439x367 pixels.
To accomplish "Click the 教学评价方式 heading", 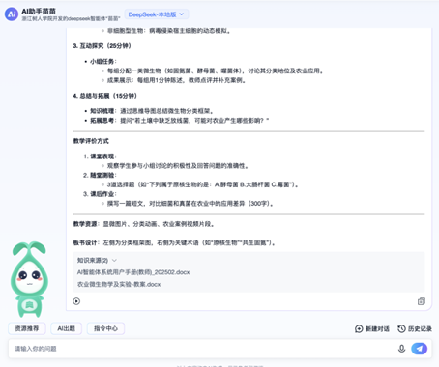I will coord(91,141).
